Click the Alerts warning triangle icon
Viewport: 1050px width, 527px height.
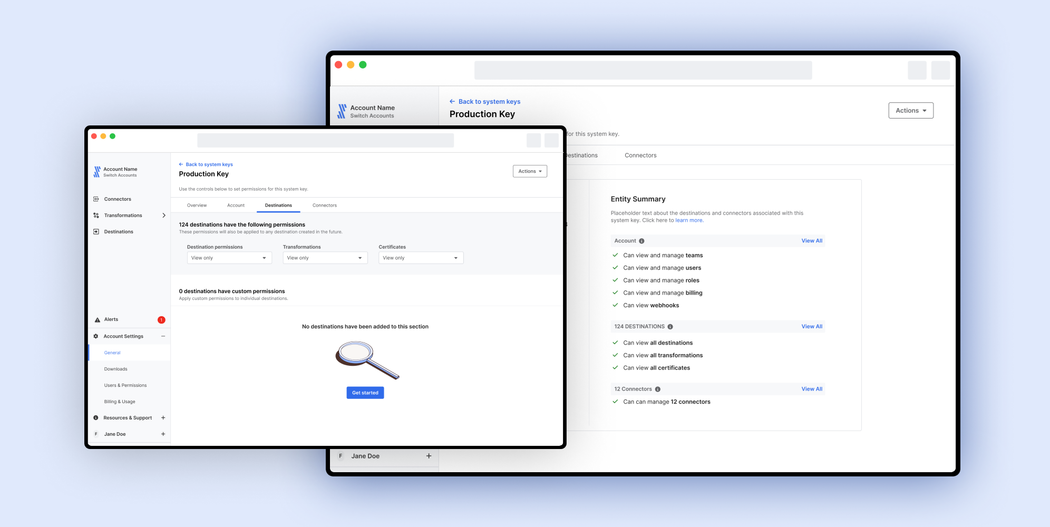coord(97,320)
